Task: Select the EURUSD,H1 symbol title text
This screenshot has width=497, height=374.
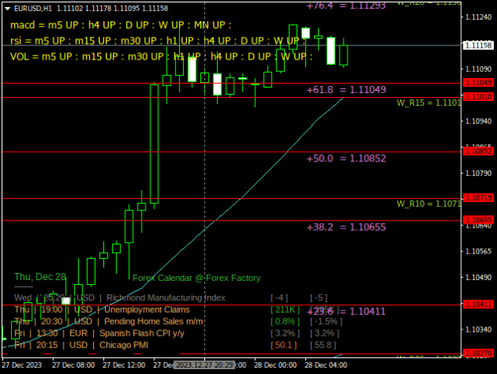Action: [x=33, y=9]
